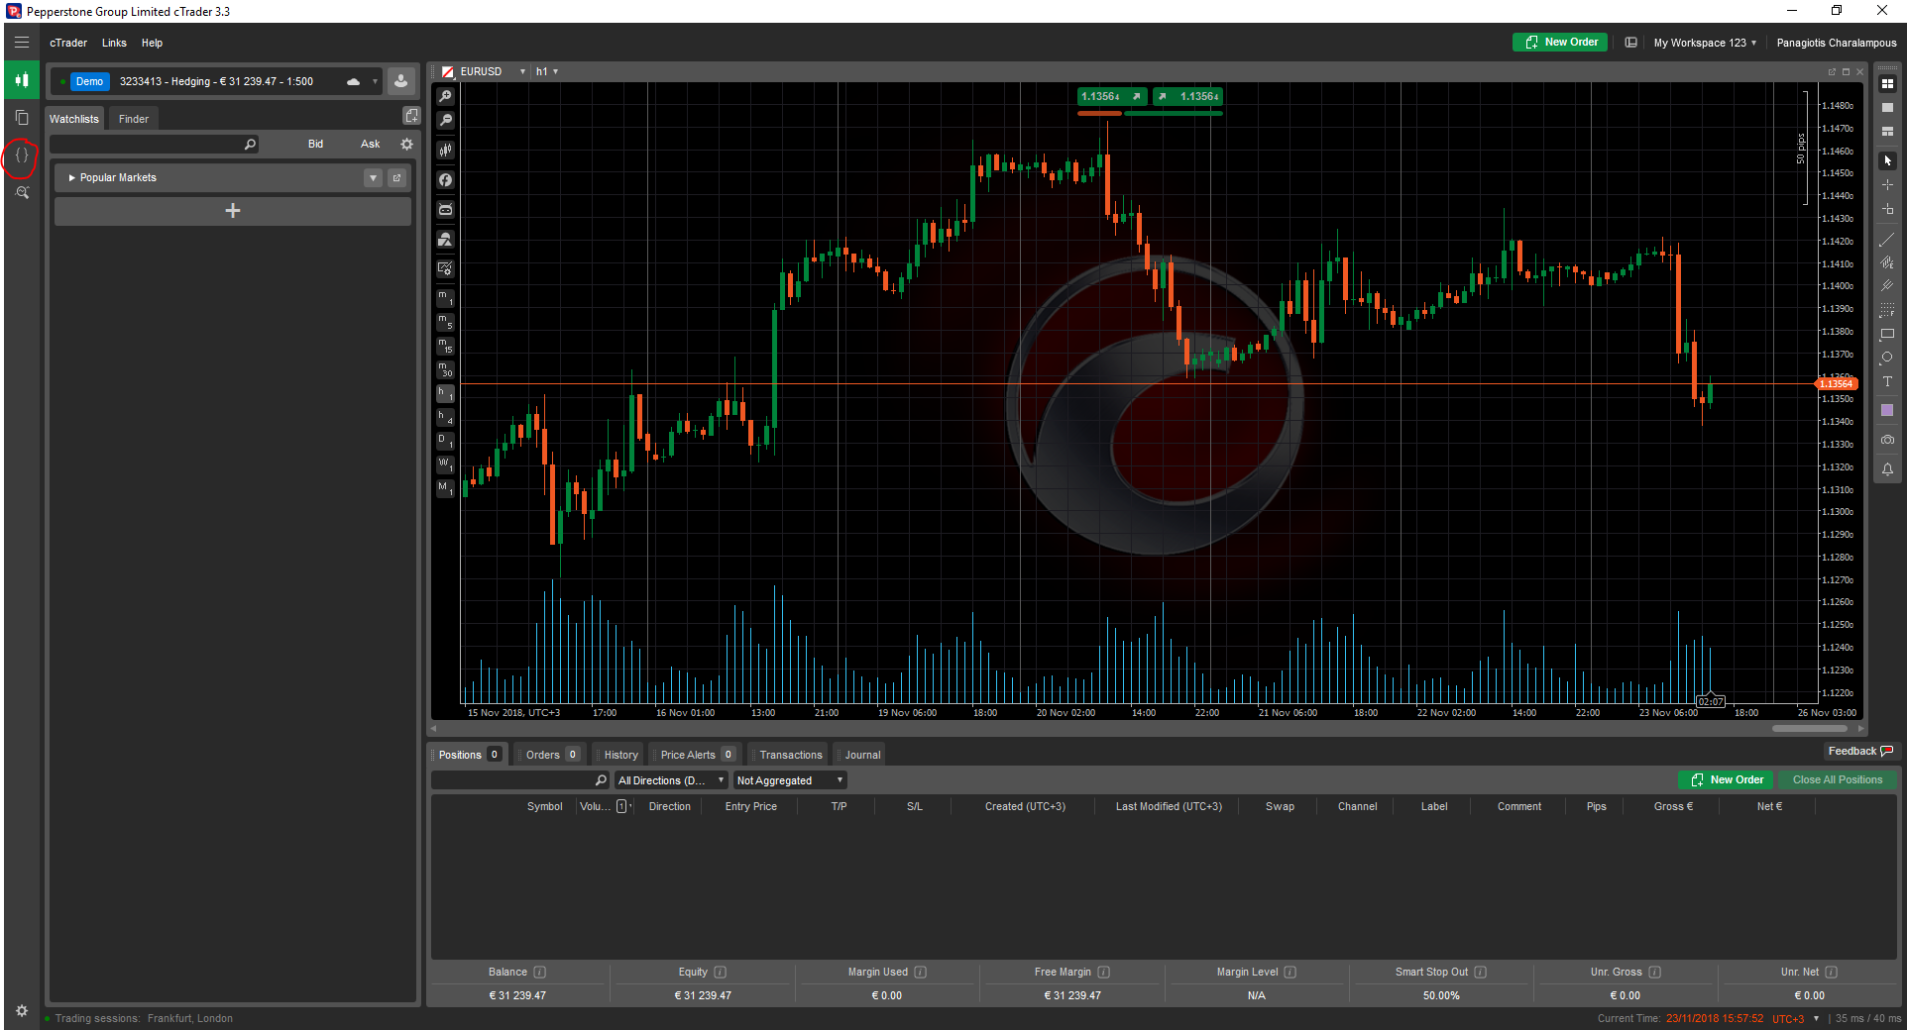Open the purple drawing color swatch
Screen dimensions: 1907x1030
click(x=1887, y=410)
